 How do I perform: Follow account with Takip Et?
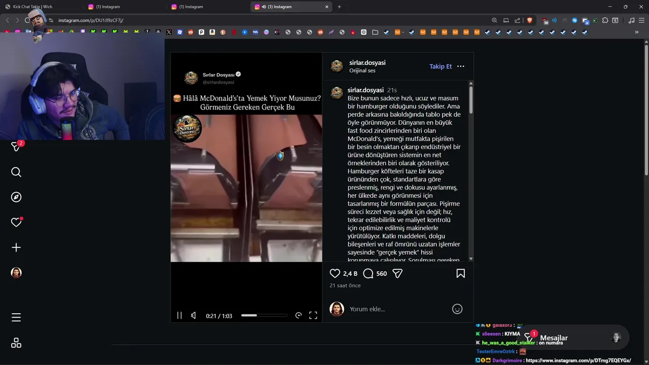tap(441, 66)
